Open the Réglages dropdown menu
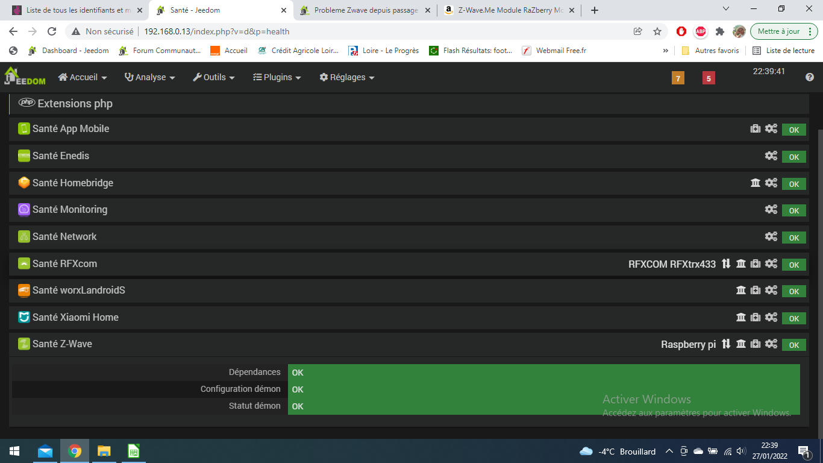Screen dimensions: 823x463 coord(347,77)
